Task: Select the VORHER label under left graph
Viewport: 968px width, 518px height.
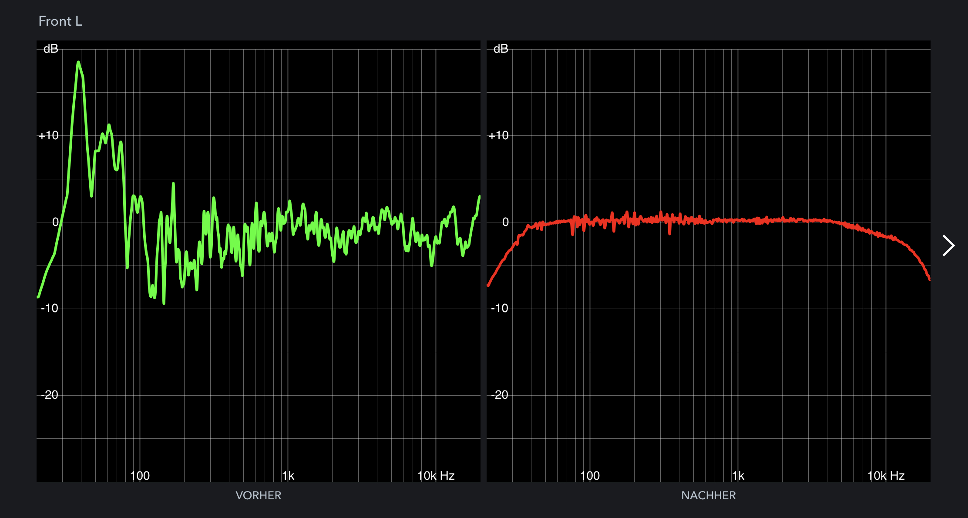Action: (x=258, y=495)
